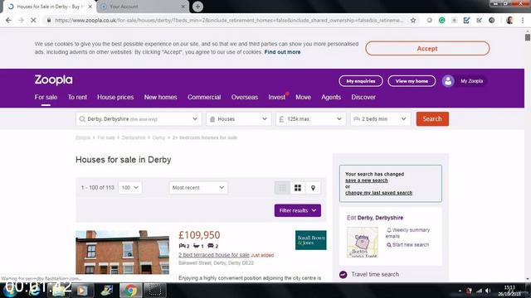Open the Derby map thumbnail
Viewport: 531px width, 298px height.
tap(363, 243)
